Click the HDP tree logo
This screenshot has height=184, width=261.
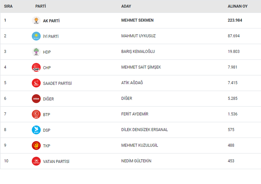pyautogui.click(x=36, y=52)
